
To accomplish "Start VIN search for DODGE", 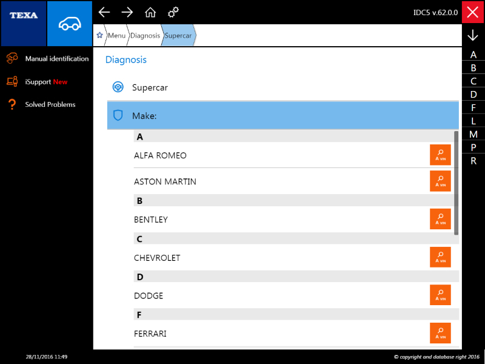I will pos(440,295).
